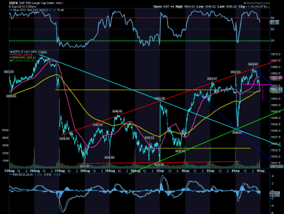Click the 1659.17 high price label
Image resolution: width=284 pixels, height=214 pixels.
(x=212, y=79)
